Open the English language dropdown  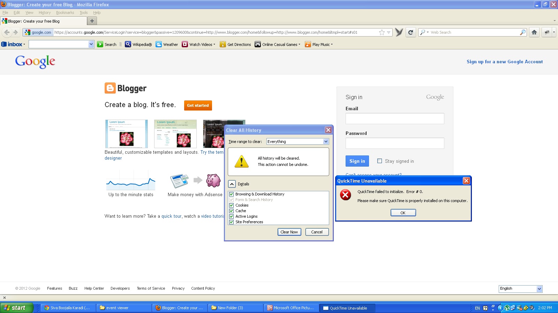click(520, 289)
